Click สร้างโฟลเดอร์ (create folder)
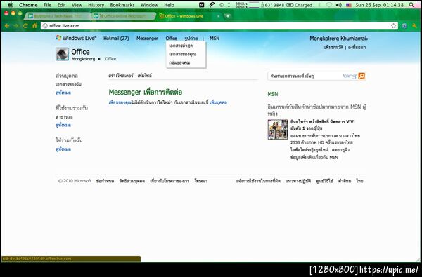 (x=120, y=76)
